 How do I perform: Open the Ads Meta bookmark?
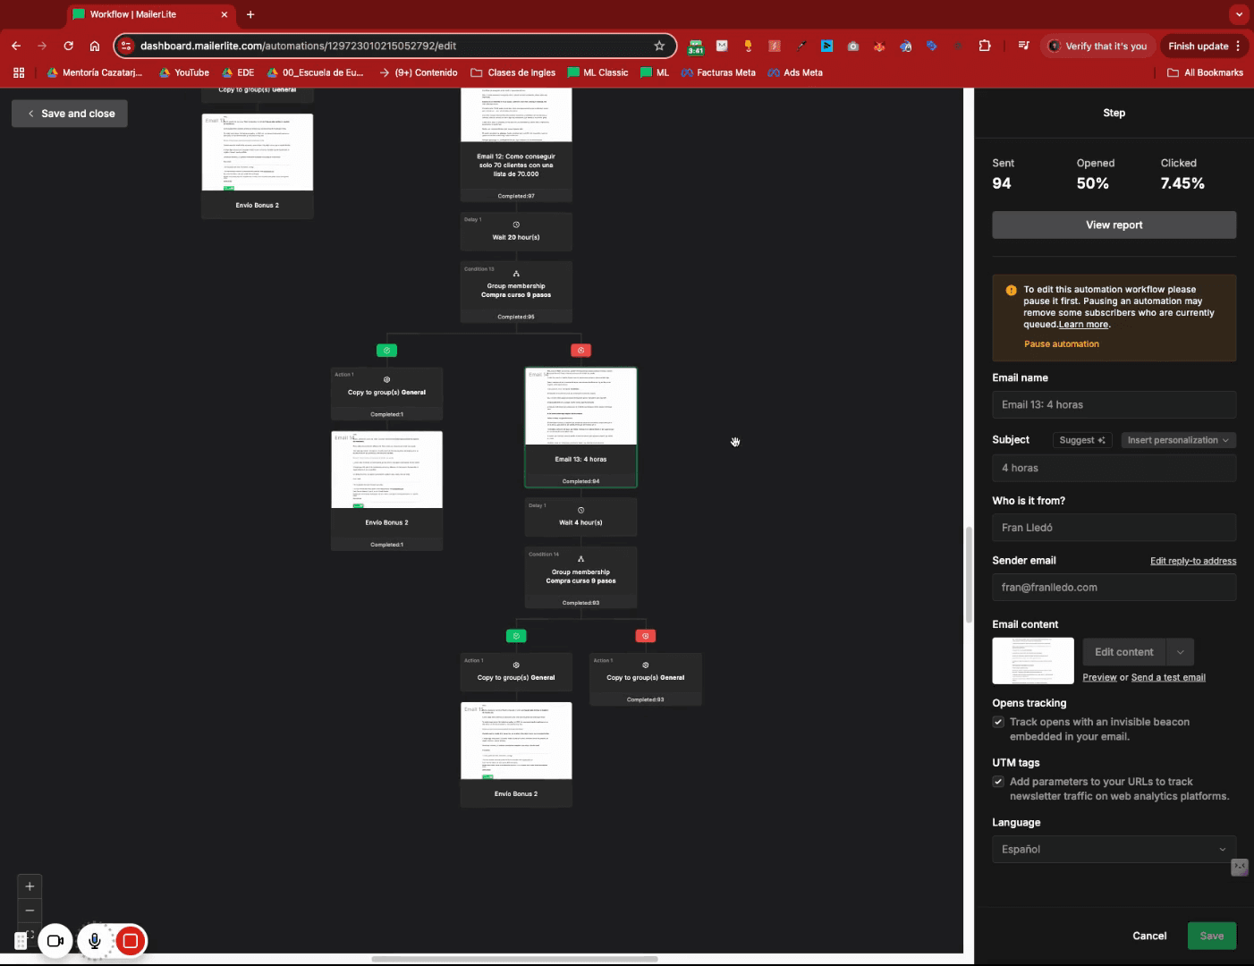pyautogui.click(x=795, y=72)
